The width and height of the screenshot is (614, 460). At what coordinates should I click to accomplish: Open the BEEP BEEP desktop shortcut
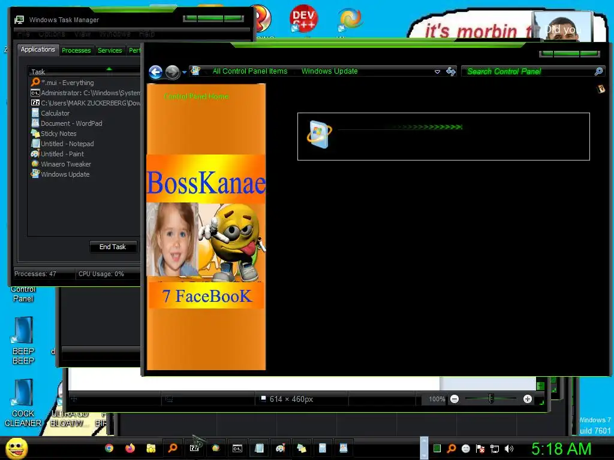pyautogui.click(x=23, y=340)
